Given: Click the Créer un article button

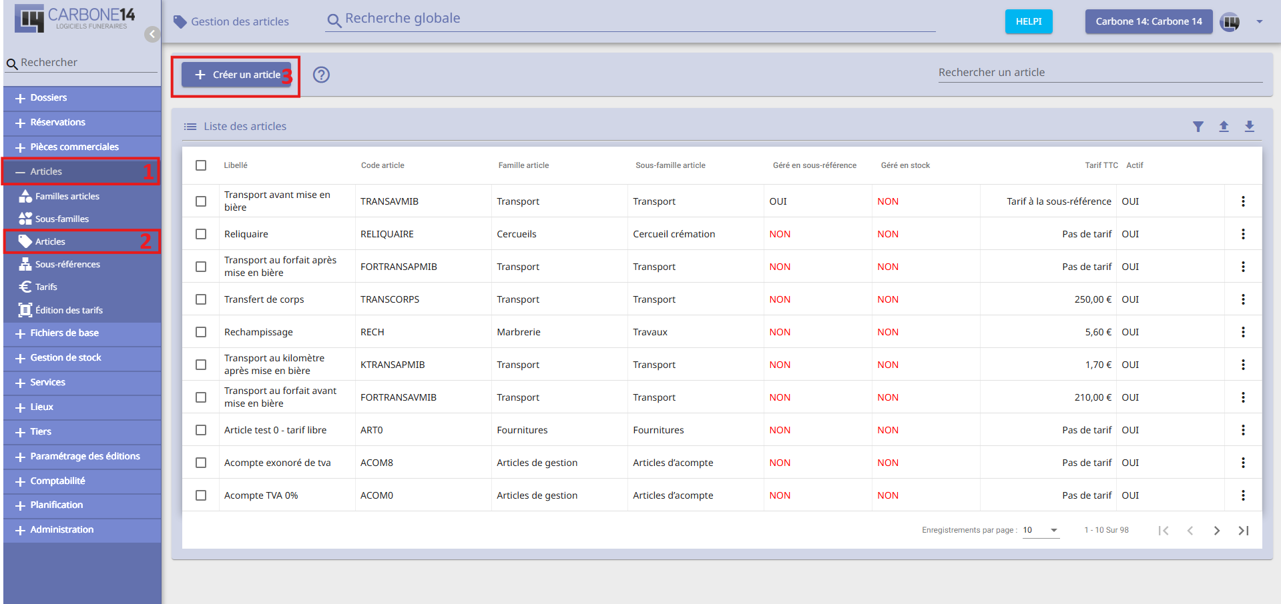Looking at the screenshot, I should tap(236, 75).
